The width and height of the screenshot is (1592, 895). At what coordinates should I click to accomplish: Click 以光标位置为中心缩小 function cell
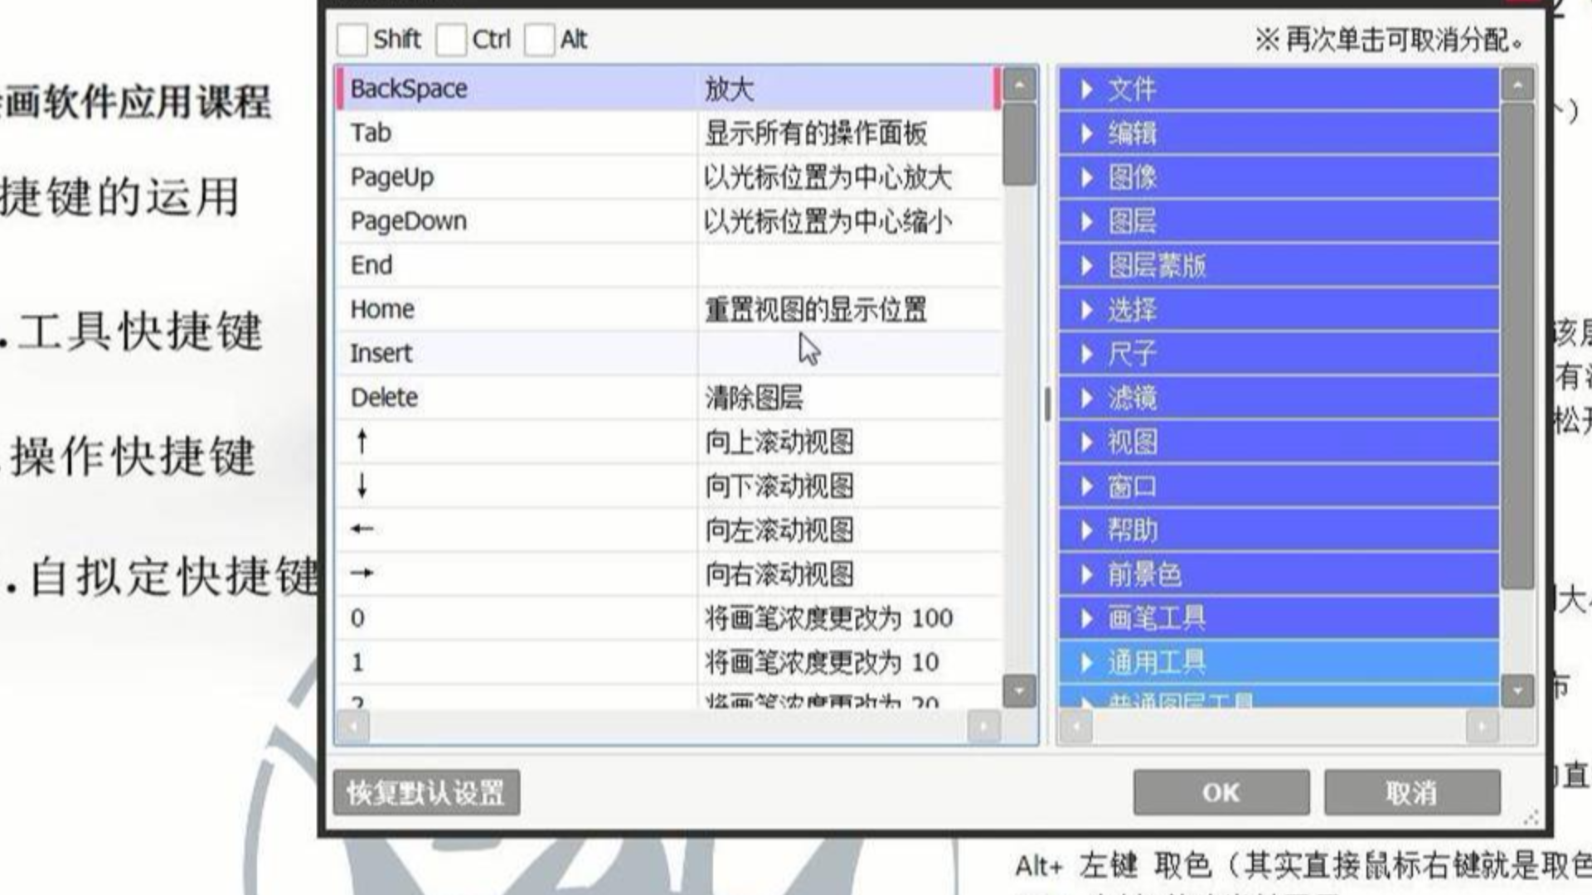pos(851,221)
